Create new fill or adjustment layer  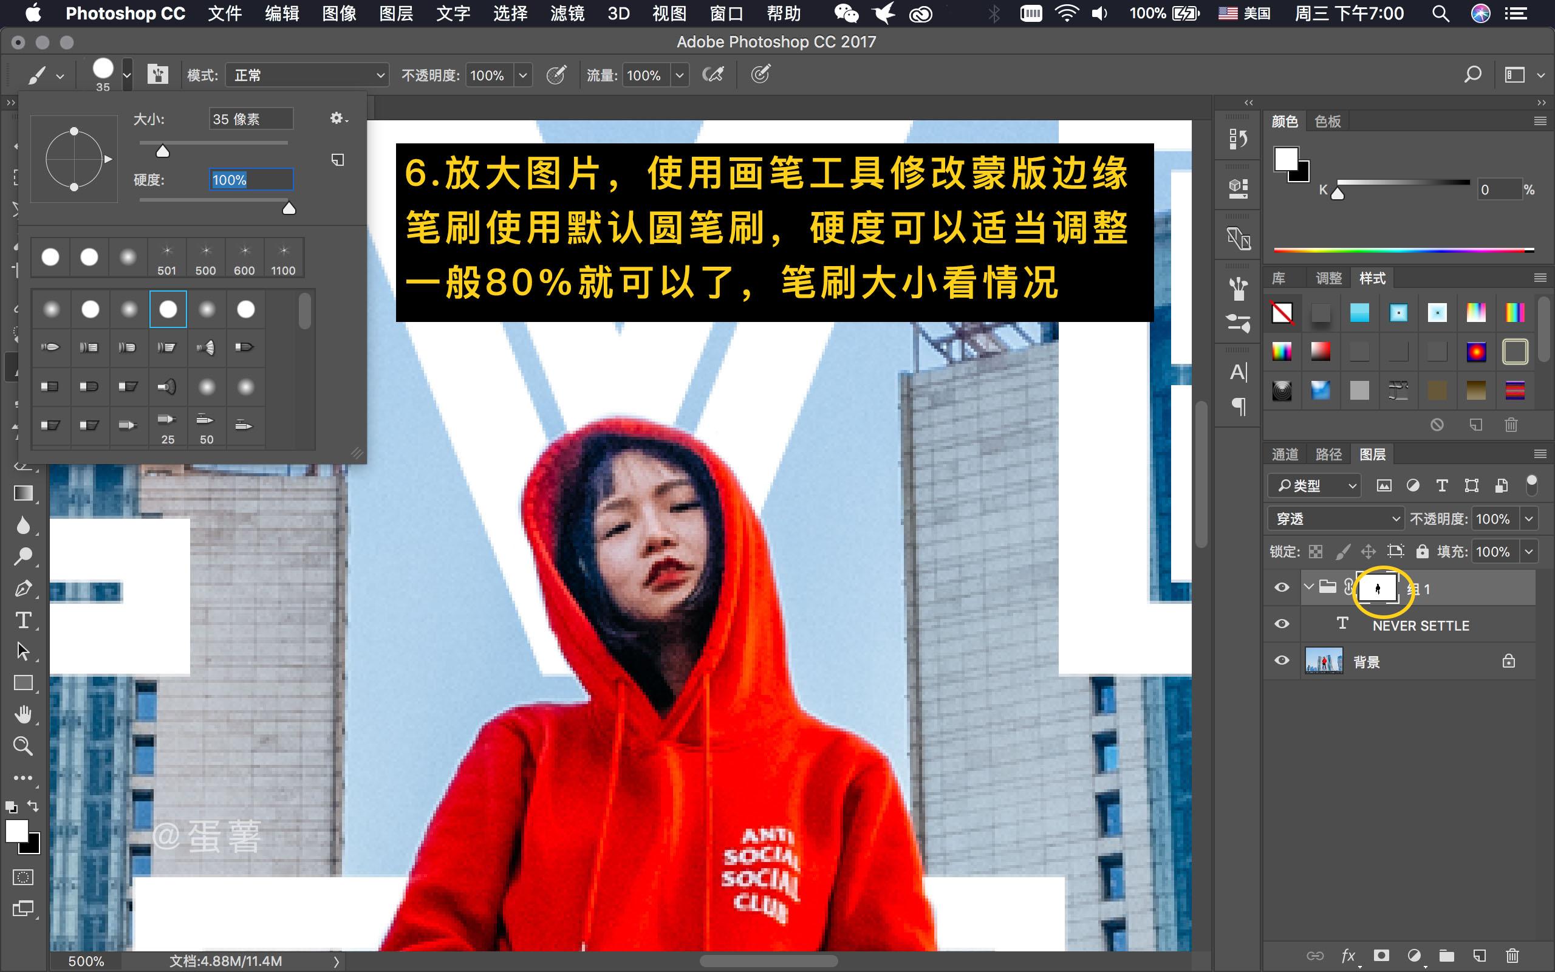tap(1413, 956)
